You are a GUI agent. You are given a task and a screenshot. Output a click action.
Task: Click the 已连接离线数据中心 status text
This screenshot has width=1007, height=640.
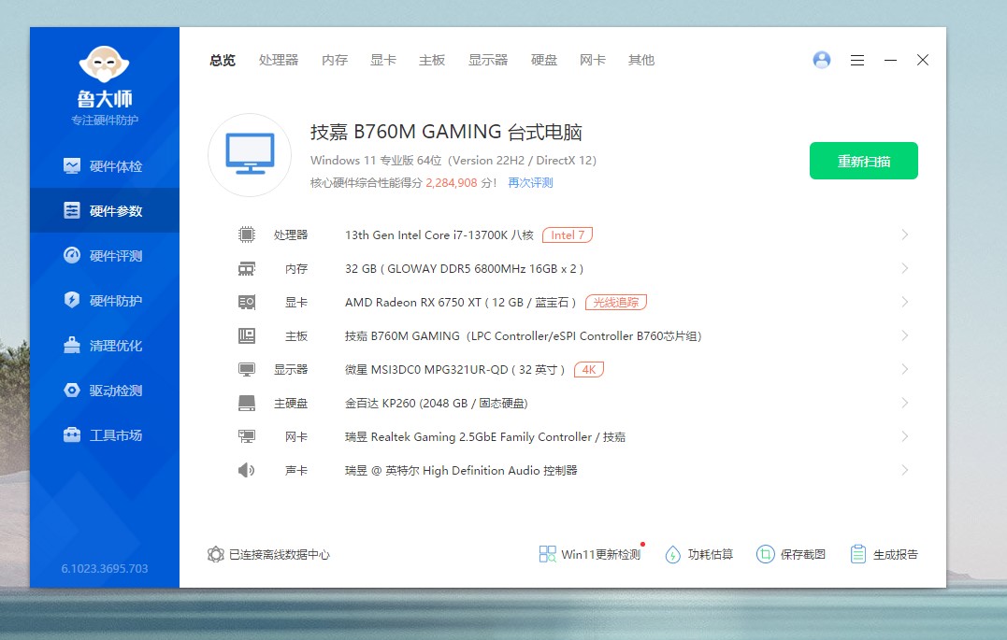[280, 555]
